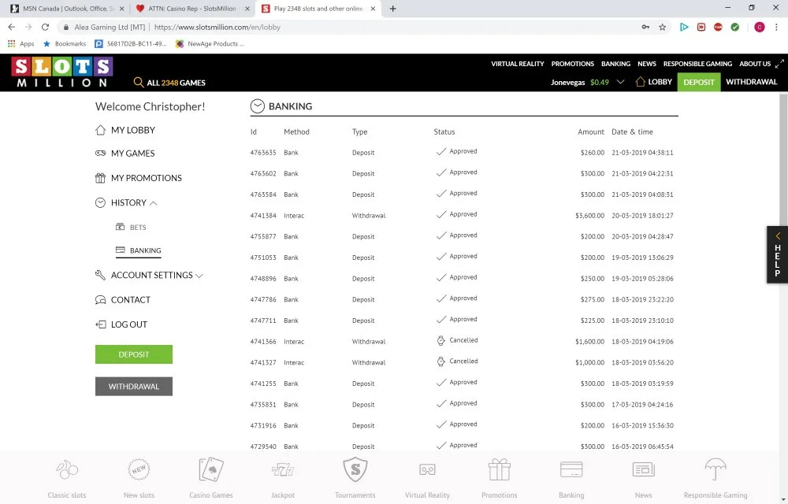
Task: Click the Jonevegas username in header
Action: [x=567, y=83]
